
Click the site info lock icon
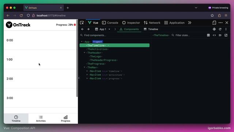(x=33, y=15)
